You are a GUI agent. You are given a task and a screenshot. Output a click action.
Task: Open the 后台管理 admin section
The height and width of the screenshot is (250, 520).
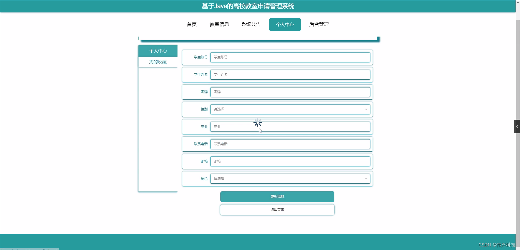(319, 24)
